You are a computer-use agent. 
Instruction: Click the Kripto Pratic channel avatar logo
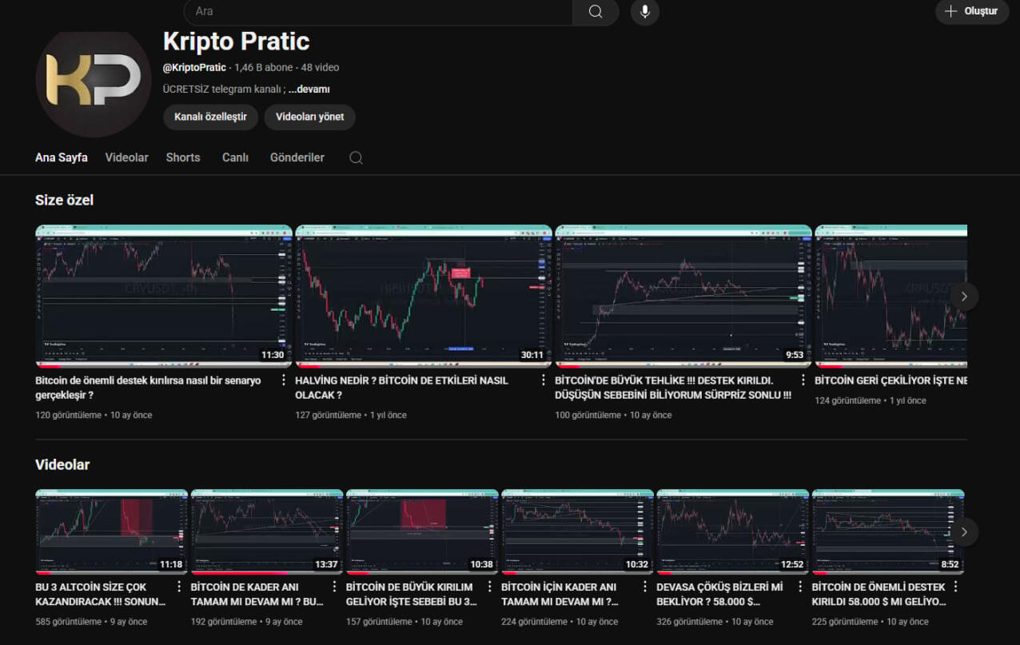pos(94,82)
